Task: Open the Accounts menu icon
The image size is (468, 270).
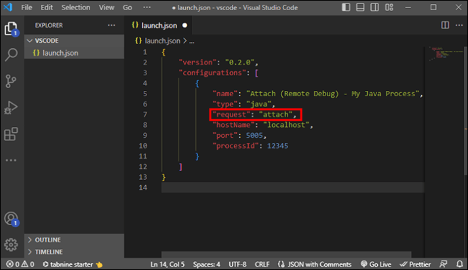Action: pos(12,219)
